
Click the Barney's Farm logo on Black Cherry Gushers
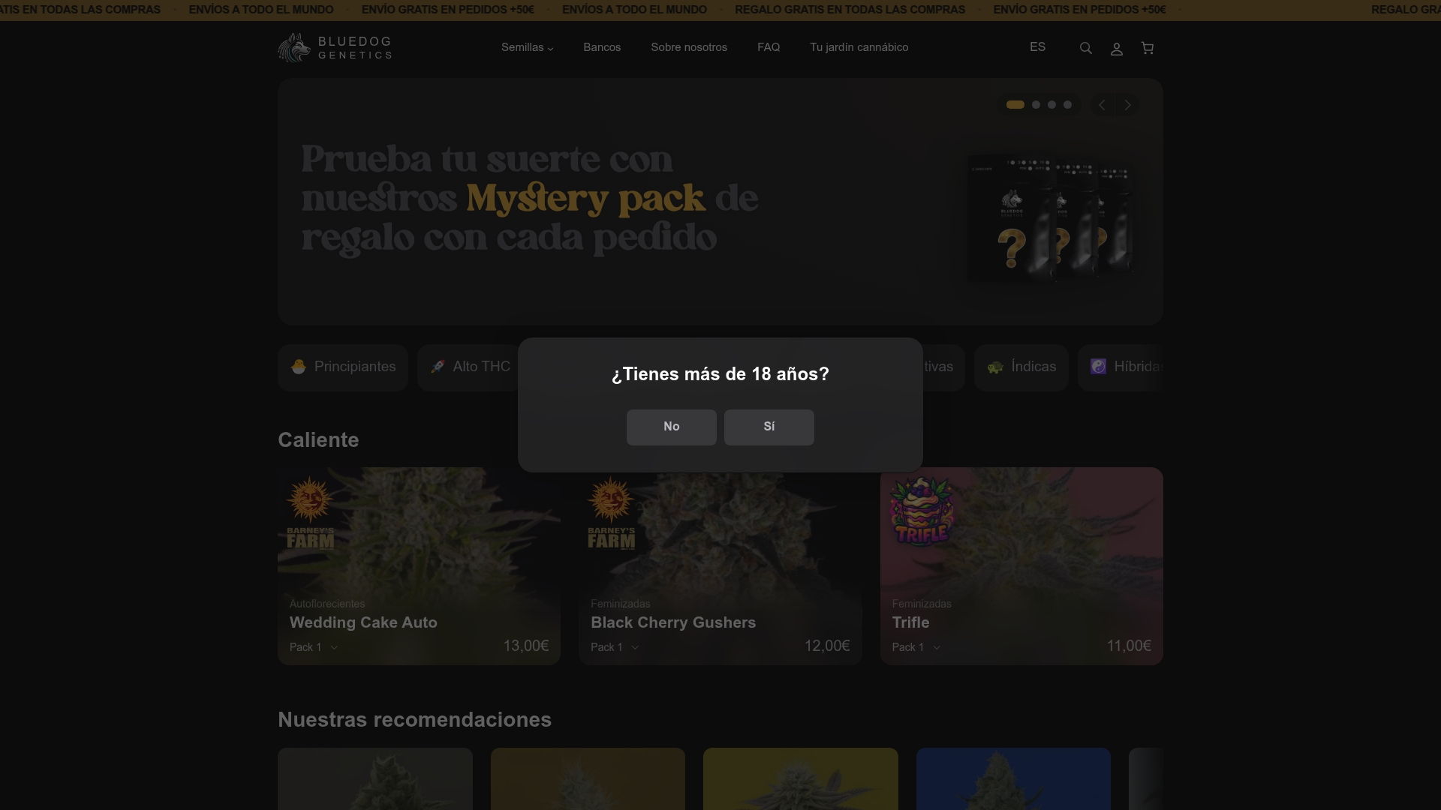(612, 513)
